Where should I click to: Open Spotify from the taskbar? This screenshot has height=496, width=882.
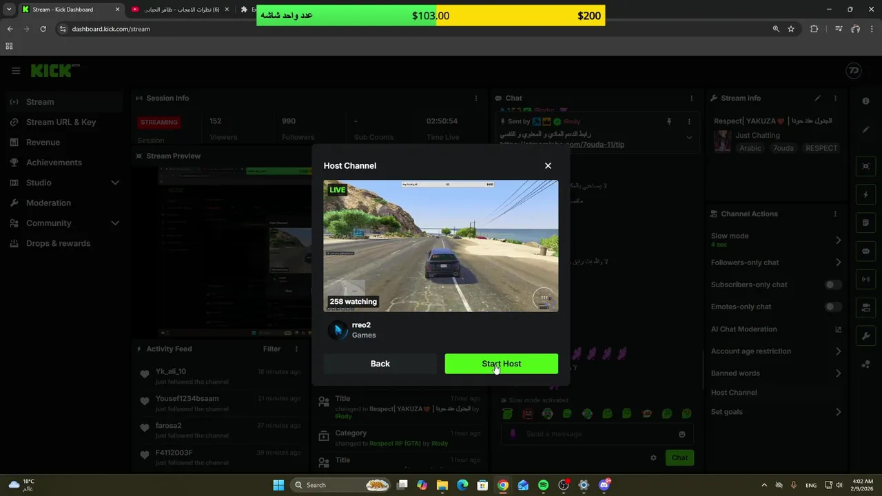(543, 485)
